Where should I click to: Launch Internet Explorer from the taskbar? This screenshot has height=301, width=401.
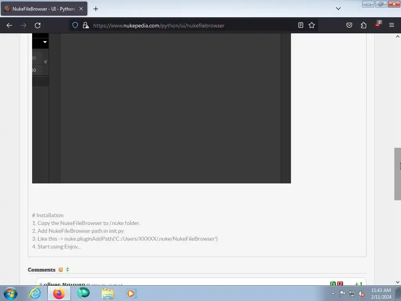[x=35, y=293]
